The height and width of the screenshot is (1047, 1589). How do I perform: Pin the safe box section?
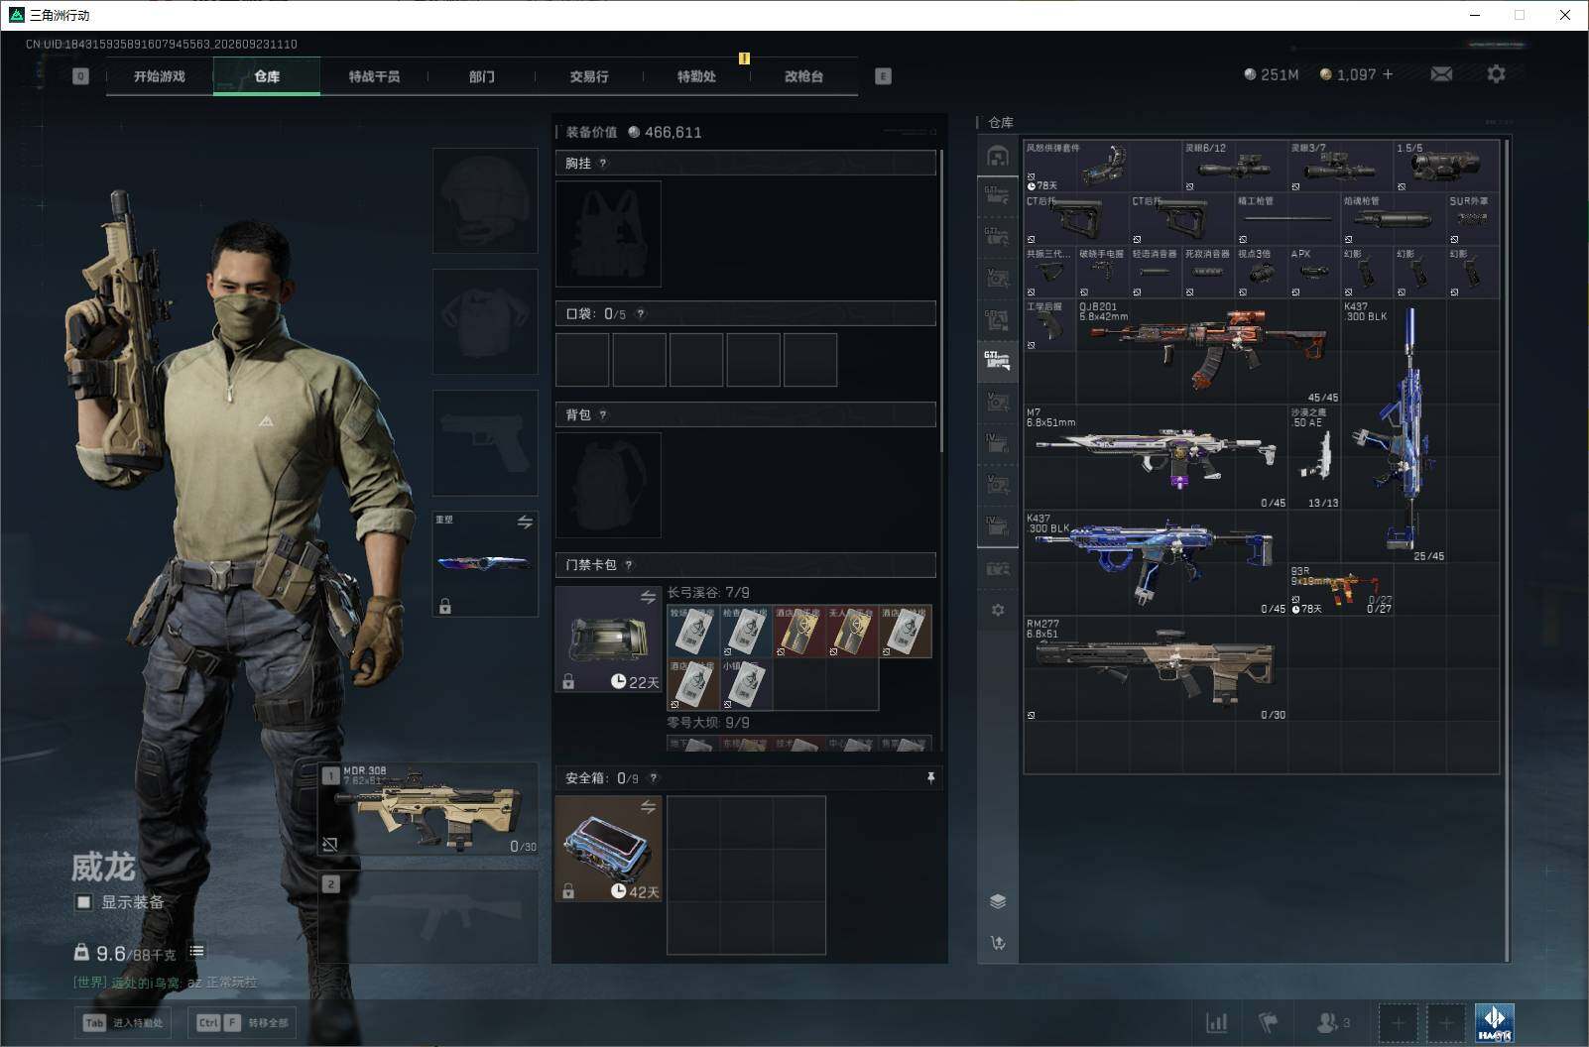click(x=930, y=778)
